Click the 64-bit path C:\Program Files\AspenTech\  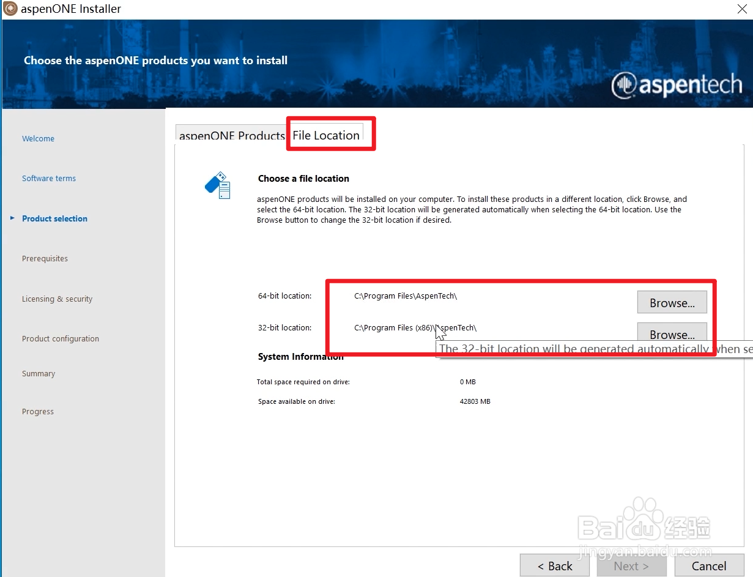(406, 296)
